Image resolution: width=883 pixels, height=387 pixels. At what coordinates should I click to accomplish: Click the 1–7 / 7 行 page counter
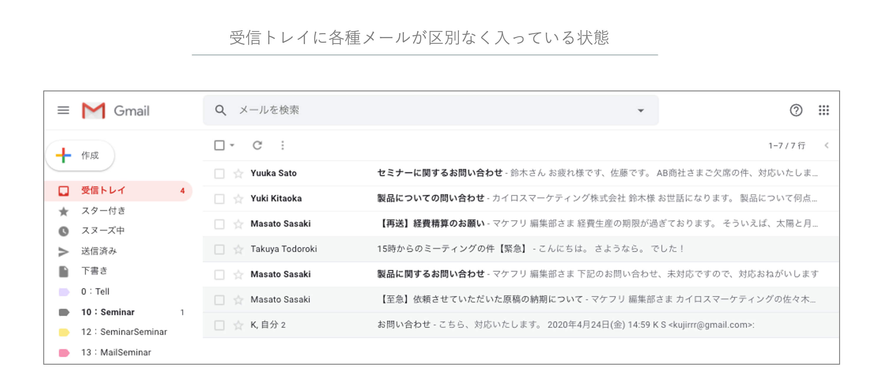[x=787, y=146]
